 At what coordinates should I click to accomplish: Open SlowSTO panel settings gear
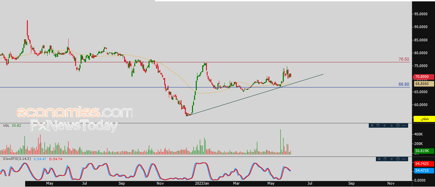pyautogui.click(x=398, y=159)
